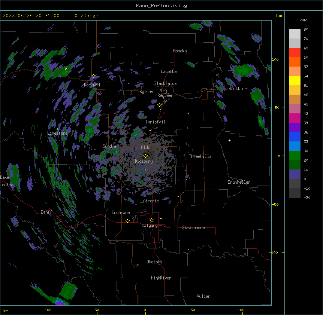Click the Limestone label
Image resolution: width=323 pixels, height=315 pixels.
tap(57, 133)
